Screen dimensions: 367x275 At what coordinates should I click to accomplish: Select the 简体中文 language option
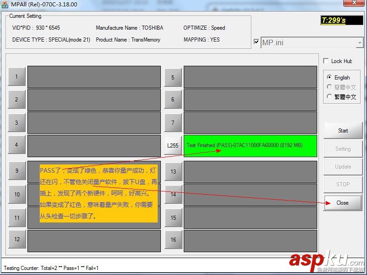[x=330, y=87]
